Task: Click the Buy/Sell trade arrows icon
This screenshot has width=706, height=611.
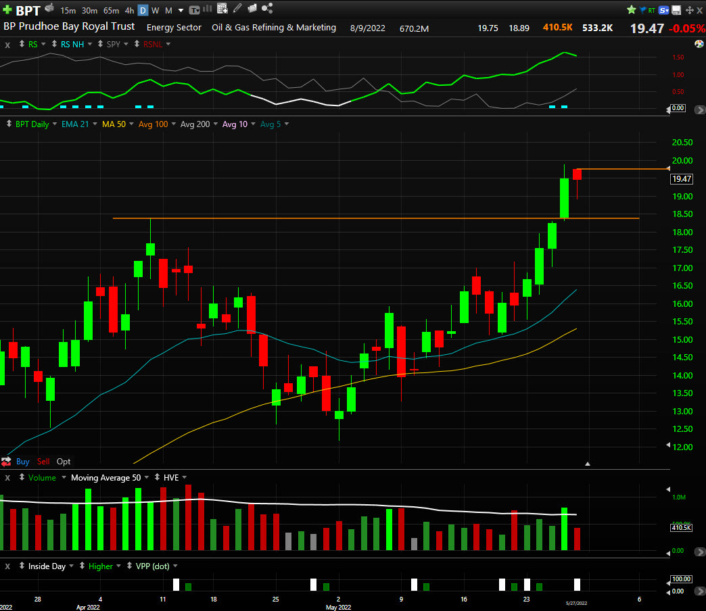Action: 6,461
